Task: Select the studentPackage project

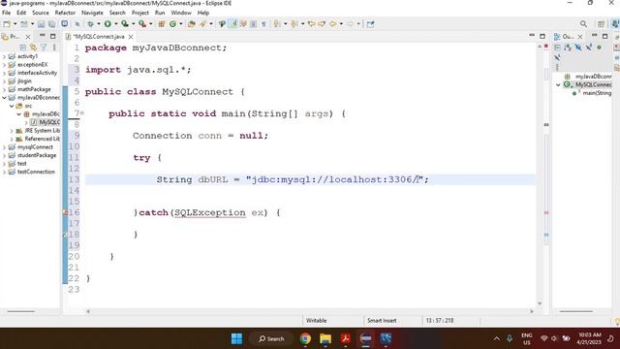Action: click(x=37, y=155)
